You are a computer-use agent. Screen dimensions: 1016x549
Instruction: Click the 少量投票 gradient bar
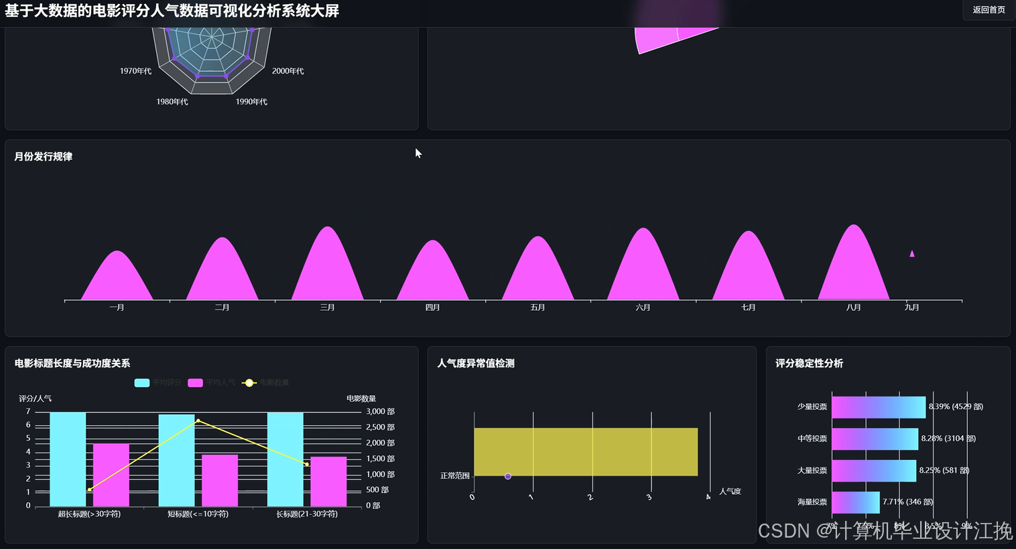click(879, 407)
